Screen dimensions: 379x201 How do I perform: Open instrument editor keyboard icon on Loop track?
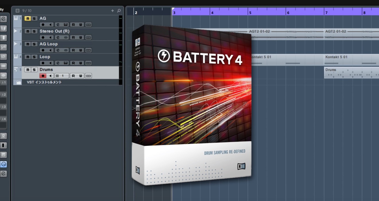pyautogui.click(x=66, y=63)
